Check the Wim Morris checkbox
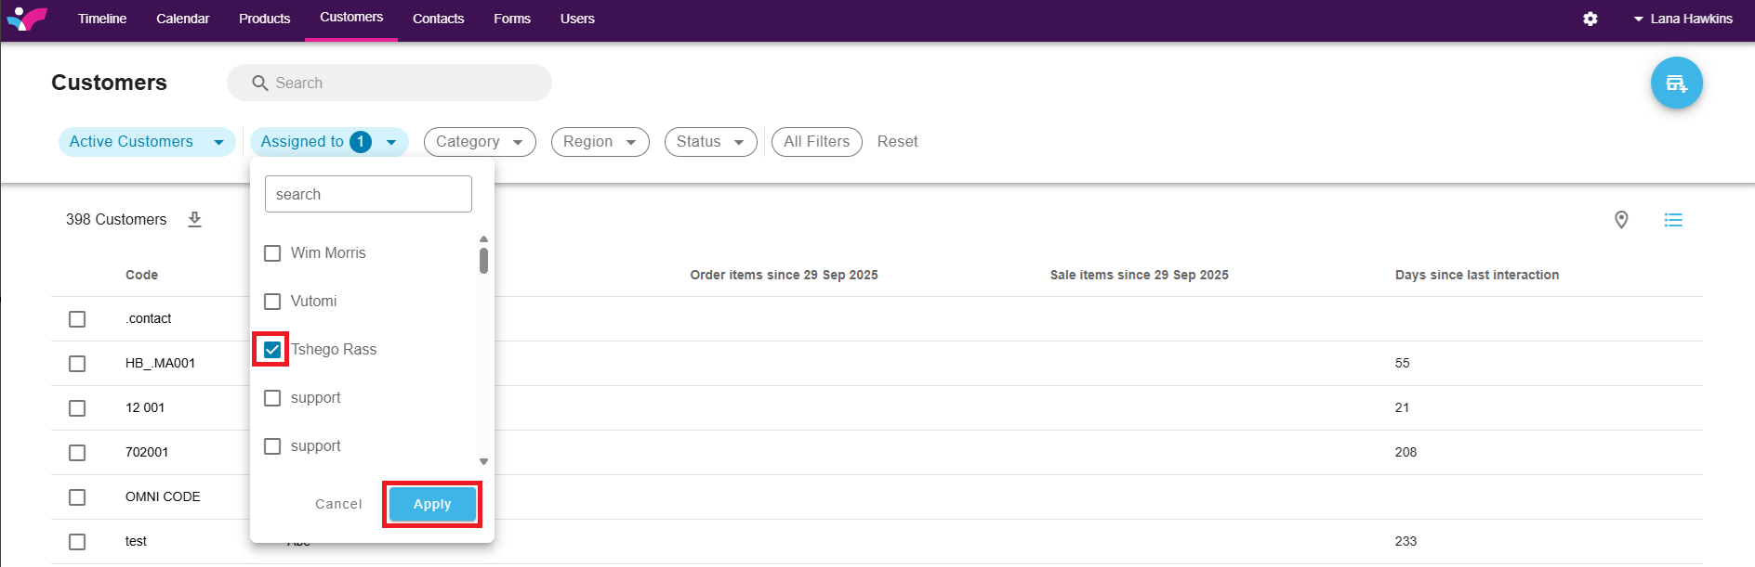 pyautogui.click(x=272, y=253)
